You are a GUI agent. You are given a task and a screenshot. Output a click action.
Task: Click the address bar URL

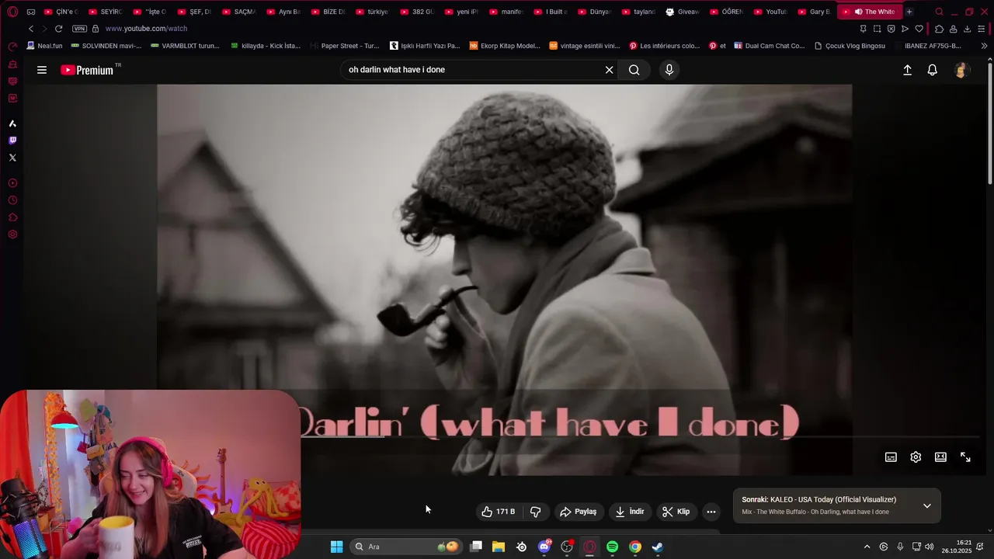146,29
